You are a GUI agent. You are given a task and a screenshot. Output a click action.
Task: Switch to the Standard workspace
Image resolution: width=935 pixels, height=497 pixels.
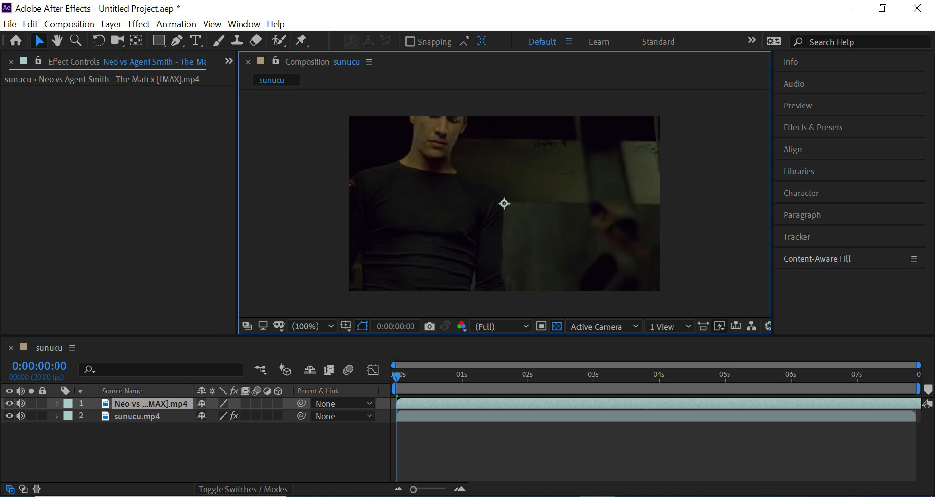pyautogui.click(x=658, y=42)
